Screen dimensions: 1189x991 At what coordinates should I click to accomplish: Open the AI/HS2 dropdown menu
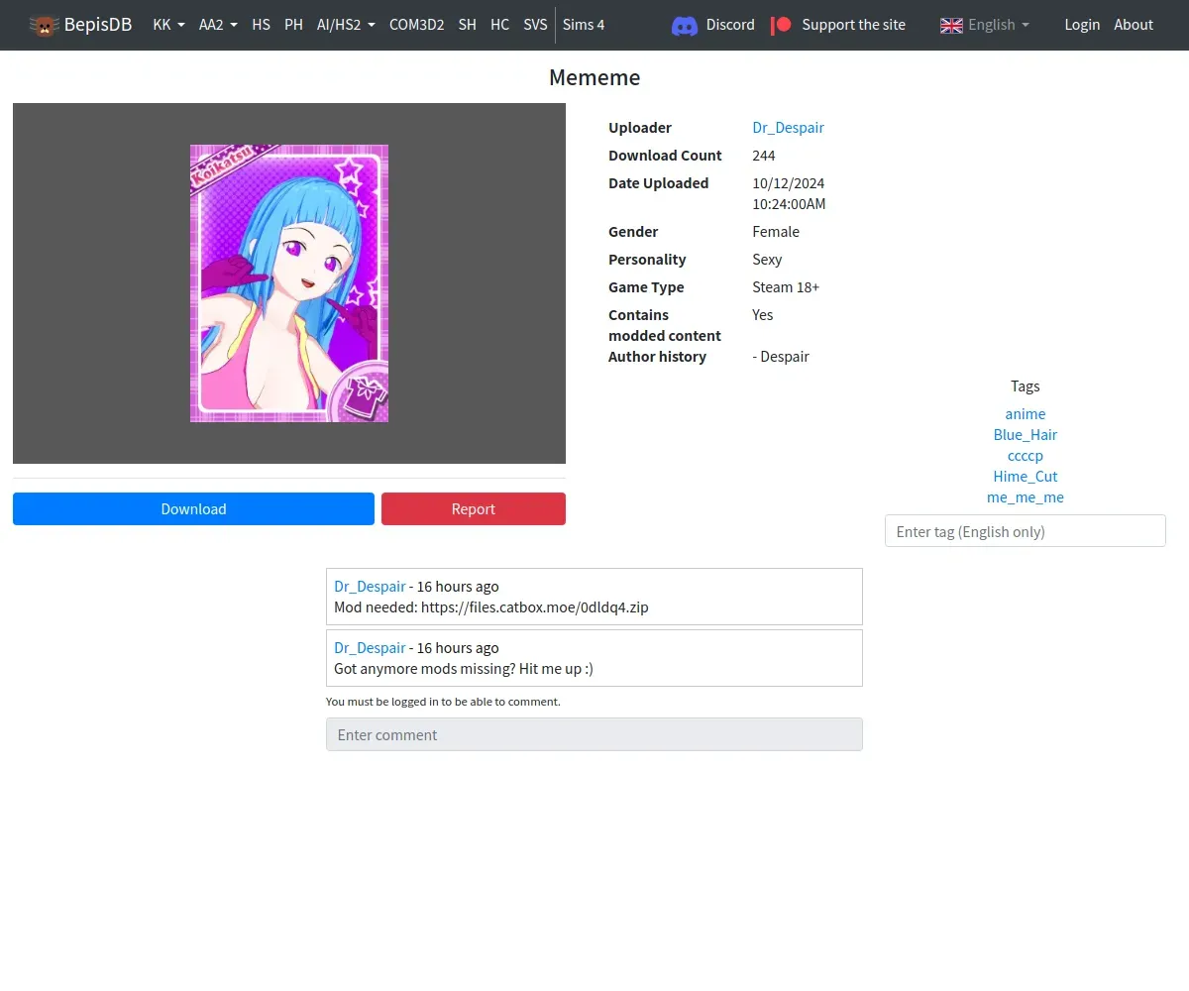[x=346, y=25]
